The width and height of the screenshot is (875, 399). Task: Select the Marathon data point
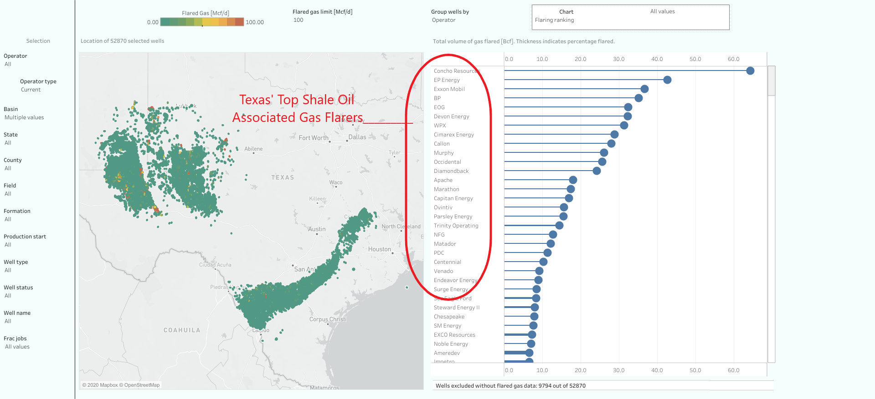(x=571, y=189)
